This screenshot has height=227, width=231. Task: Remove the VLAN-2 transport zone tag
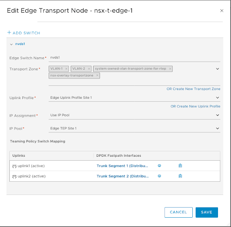(x=89, y=68)
